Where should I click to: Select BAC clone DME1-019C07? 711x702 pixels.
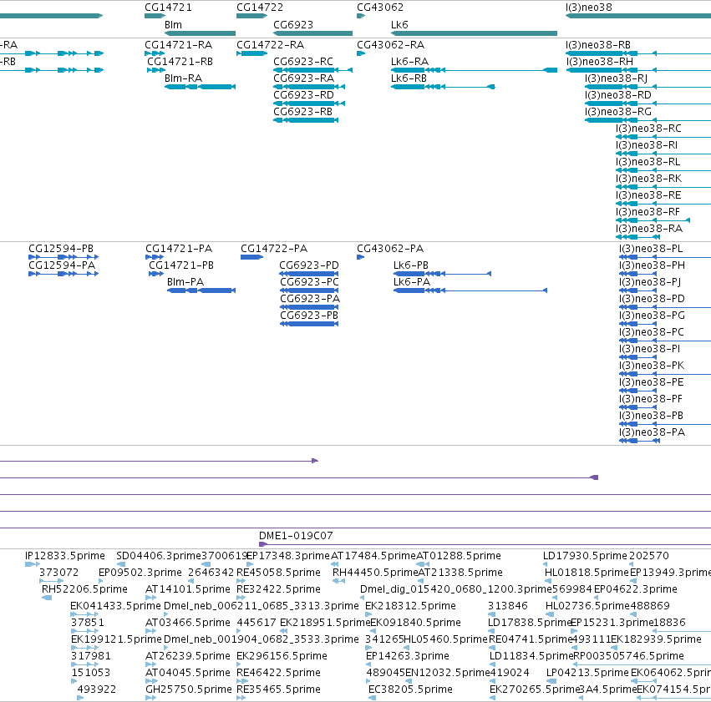click(296, 536)
